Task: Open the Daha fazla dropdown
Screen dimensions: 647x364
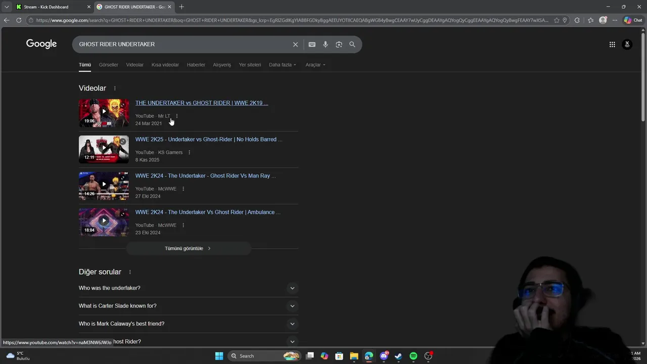Action: (283, 65)
